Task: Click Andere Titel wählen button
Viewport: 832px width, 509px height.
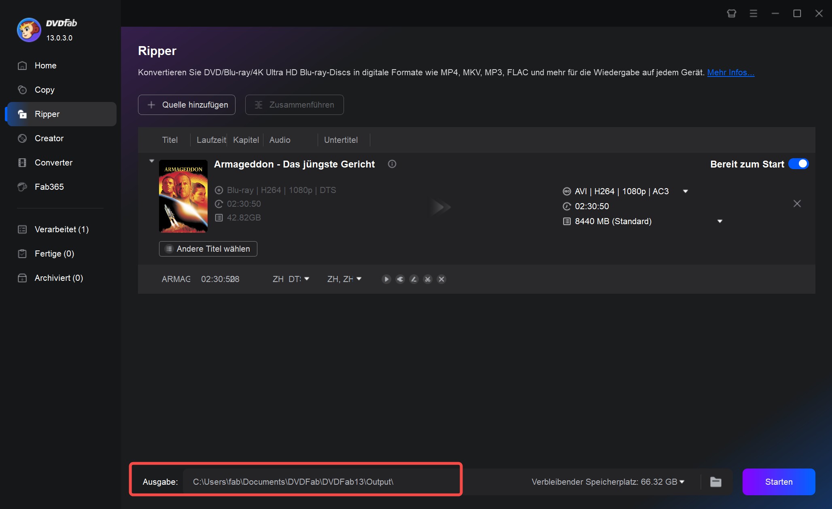Action: point(208,249)
